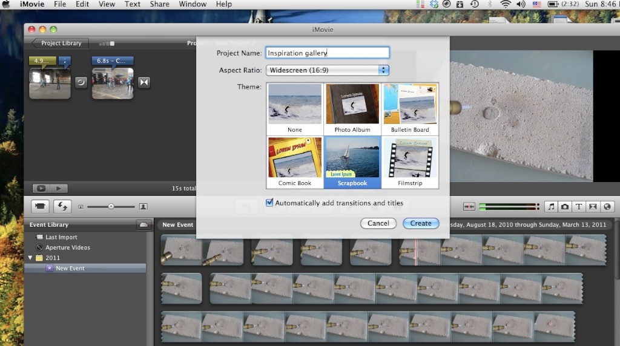Open the music and sound effects browser
The width and height of the screenshot is (620, 346).
[x=551, y=206]
